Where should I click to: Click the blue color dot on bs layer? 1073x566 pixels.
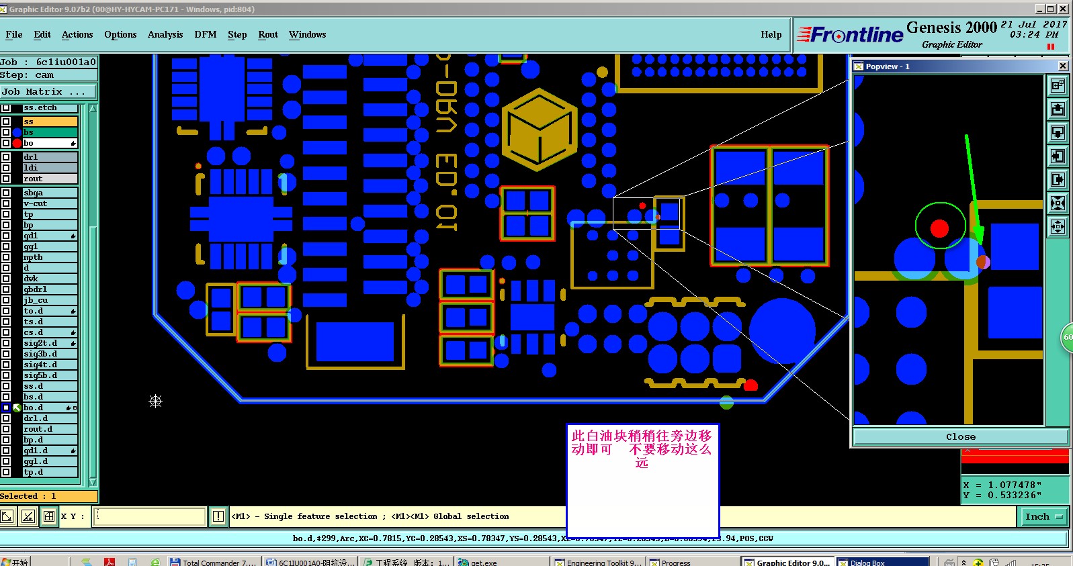coord(17,132)
